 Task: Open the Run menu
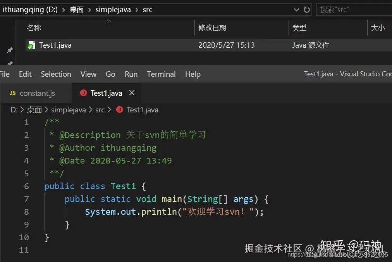click(131, 74)
